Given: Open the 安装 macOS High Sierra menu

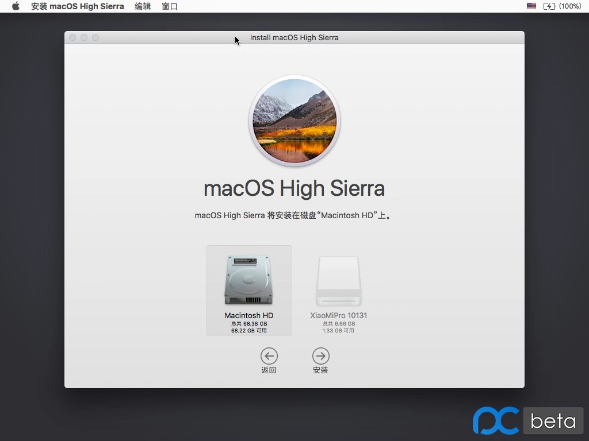Looking at the screenshot, I should pos(78,6).
